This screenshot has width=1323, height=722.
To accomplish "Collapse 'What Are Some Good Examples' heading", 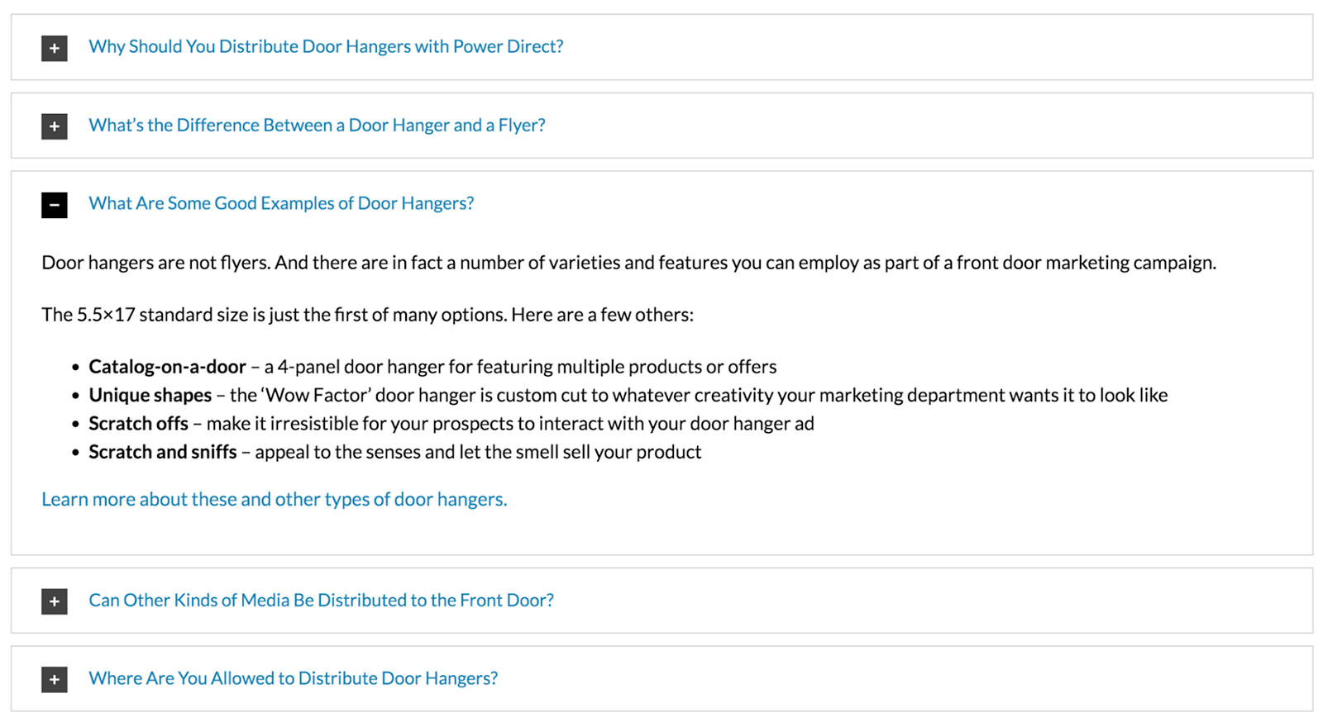I will (281, 203).
